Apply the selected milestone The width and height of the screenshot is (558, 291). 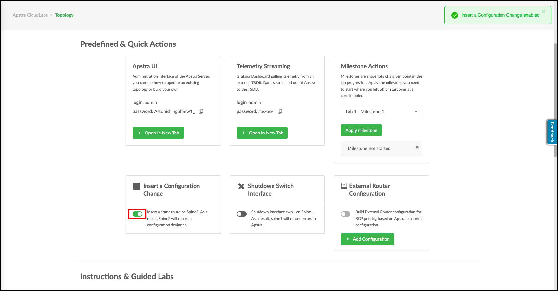(x=361, y=130)
